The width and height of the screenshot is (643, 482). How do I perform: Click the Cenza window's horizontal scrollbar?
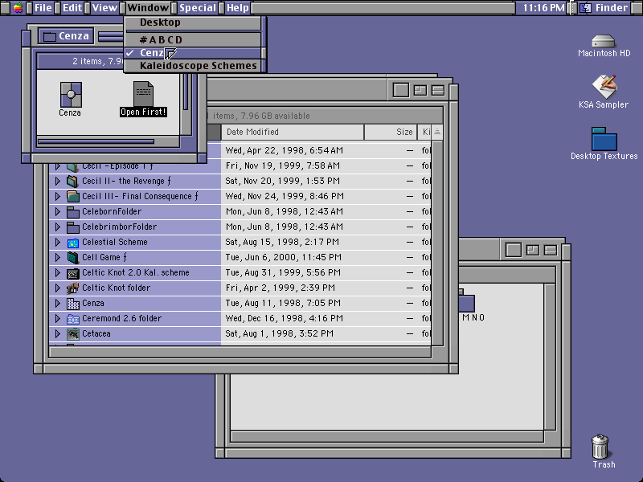click(109, 142)
